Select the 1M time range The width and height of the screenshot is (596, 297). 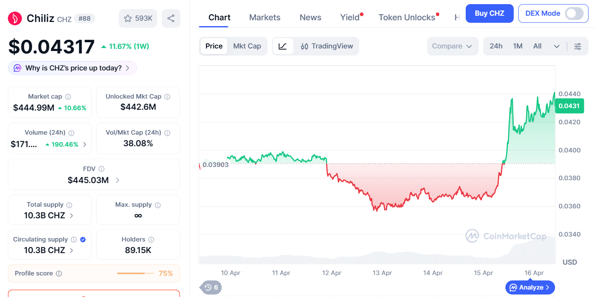[x=518, y=46]
